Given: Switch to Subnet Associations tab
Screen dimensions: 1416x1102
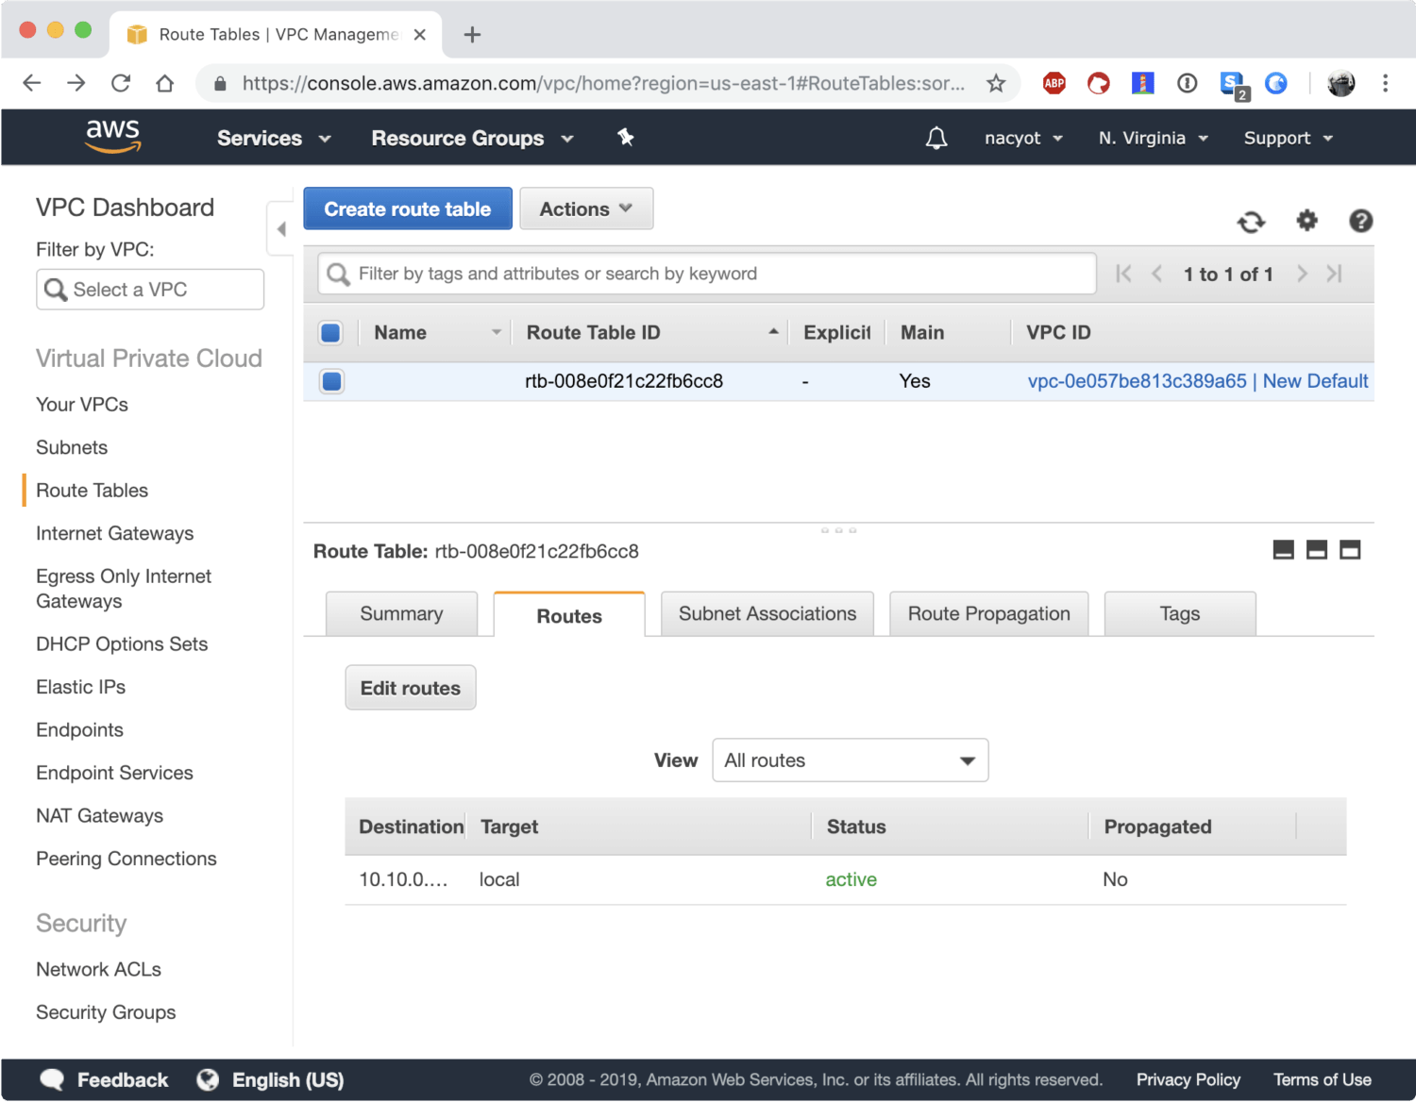Looking at the screenshot, I should 767,614.
